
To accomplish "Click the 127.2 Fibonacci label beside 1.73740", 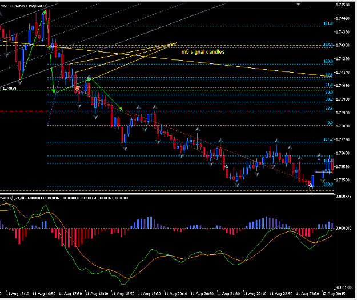I will (x=328, y=139).
